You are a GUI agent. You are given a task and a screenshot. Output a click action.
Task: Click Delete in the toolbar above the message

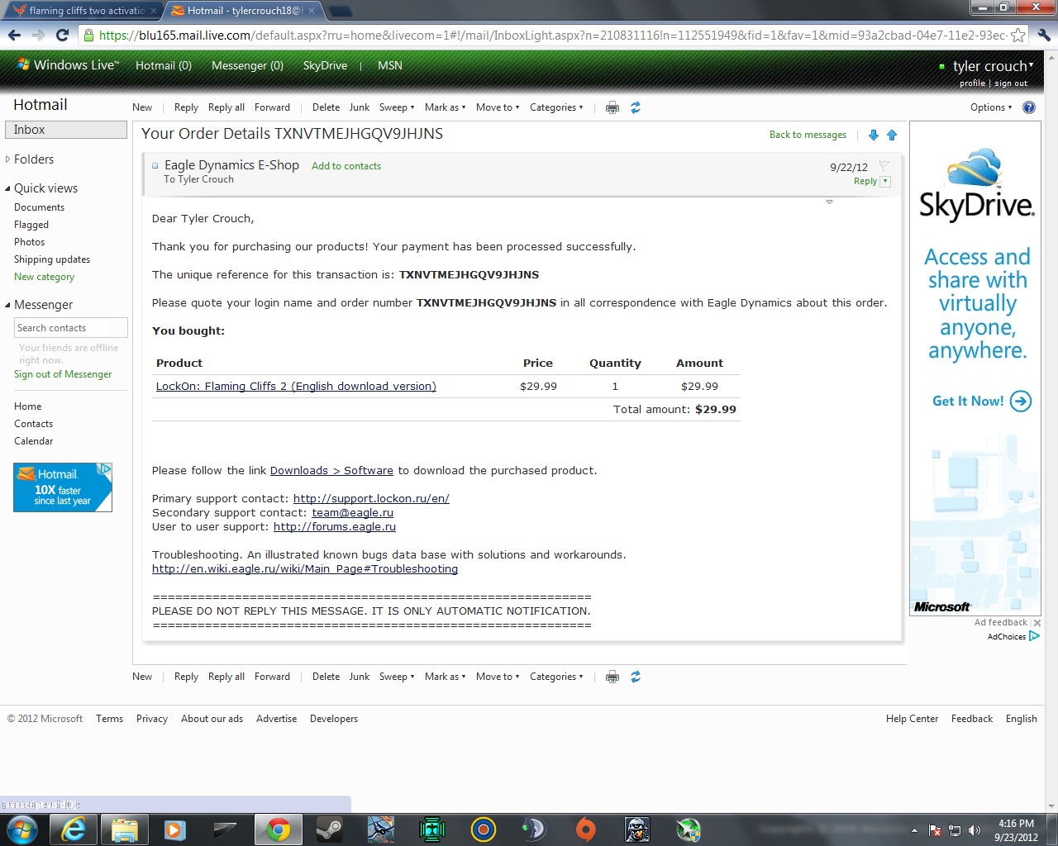pyautogui.click(x=326, y=107)
